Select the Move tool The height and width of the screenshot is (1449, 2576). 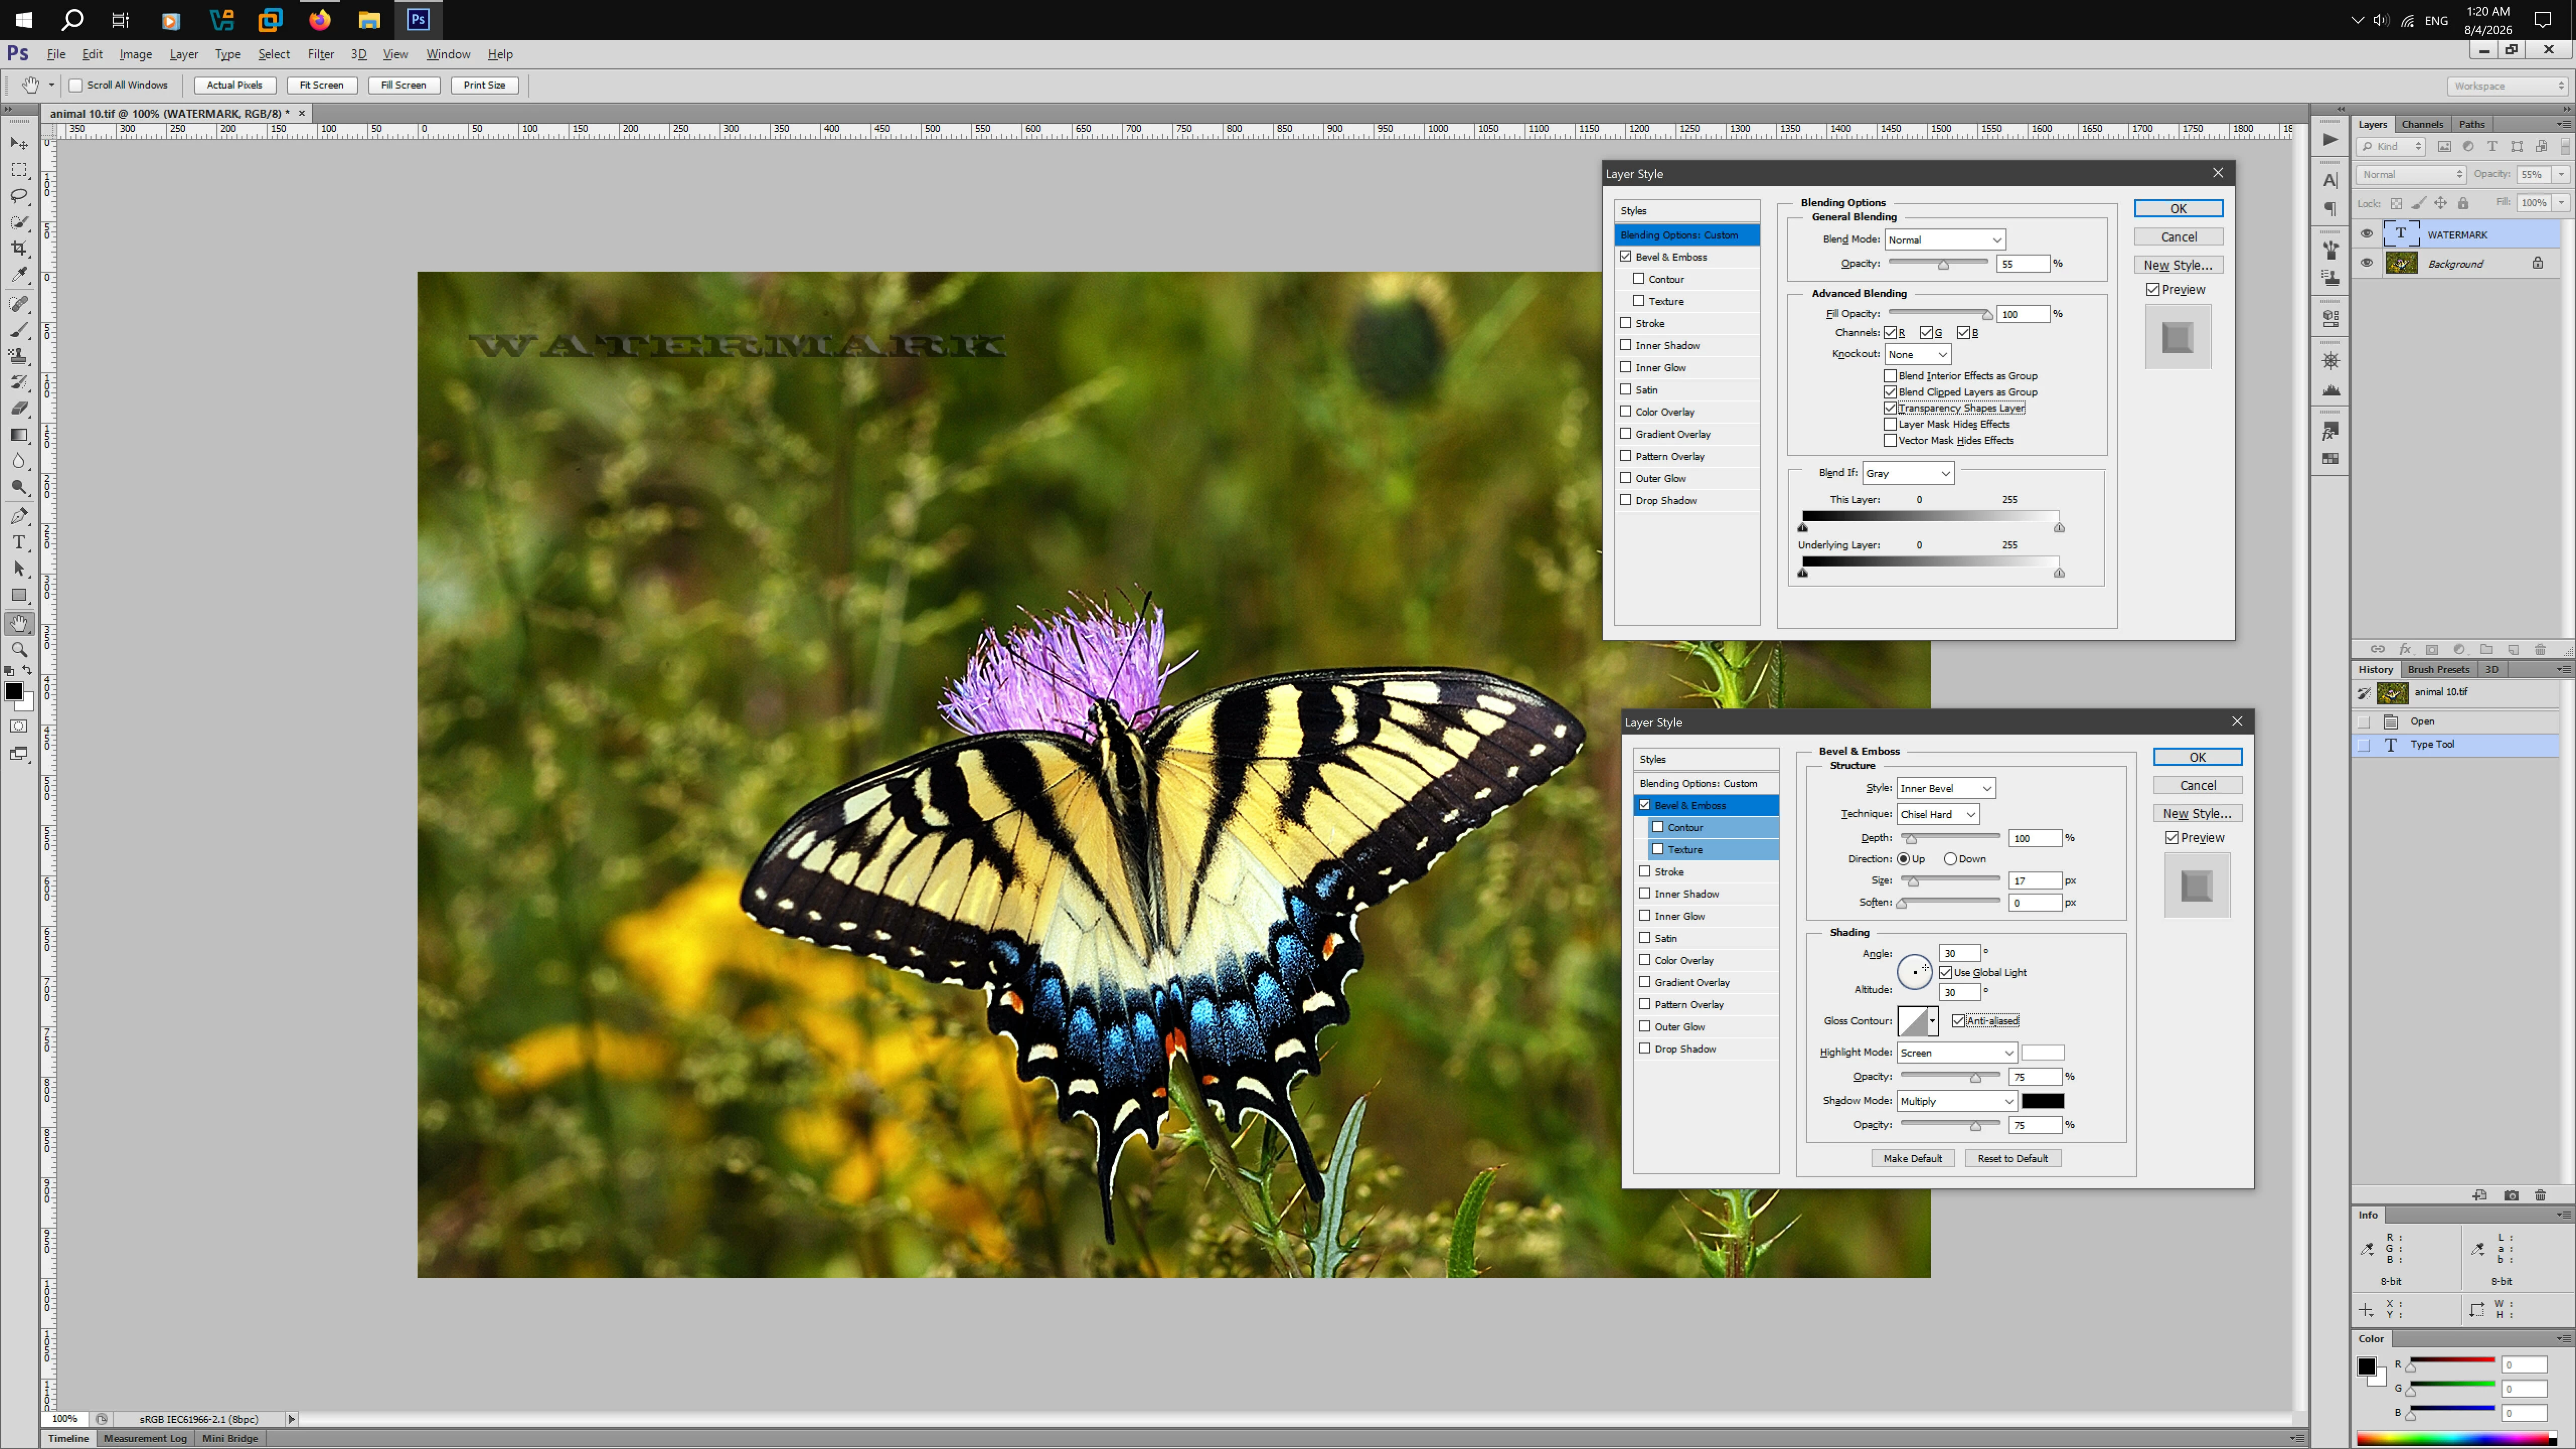(x=19, y=144)
